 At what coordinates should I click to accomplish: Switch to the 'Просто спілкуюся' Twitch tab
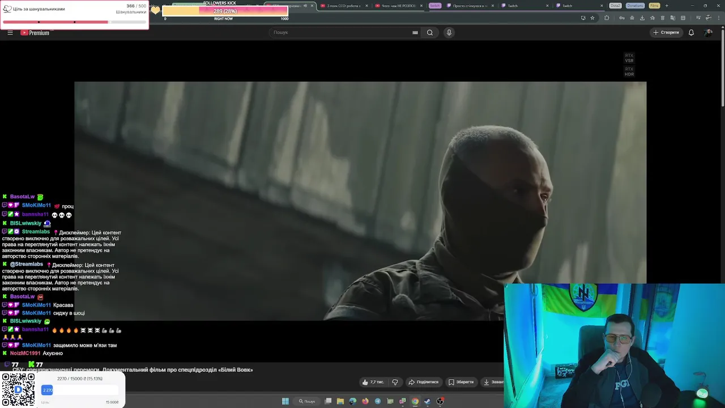(x=470, y=6)
